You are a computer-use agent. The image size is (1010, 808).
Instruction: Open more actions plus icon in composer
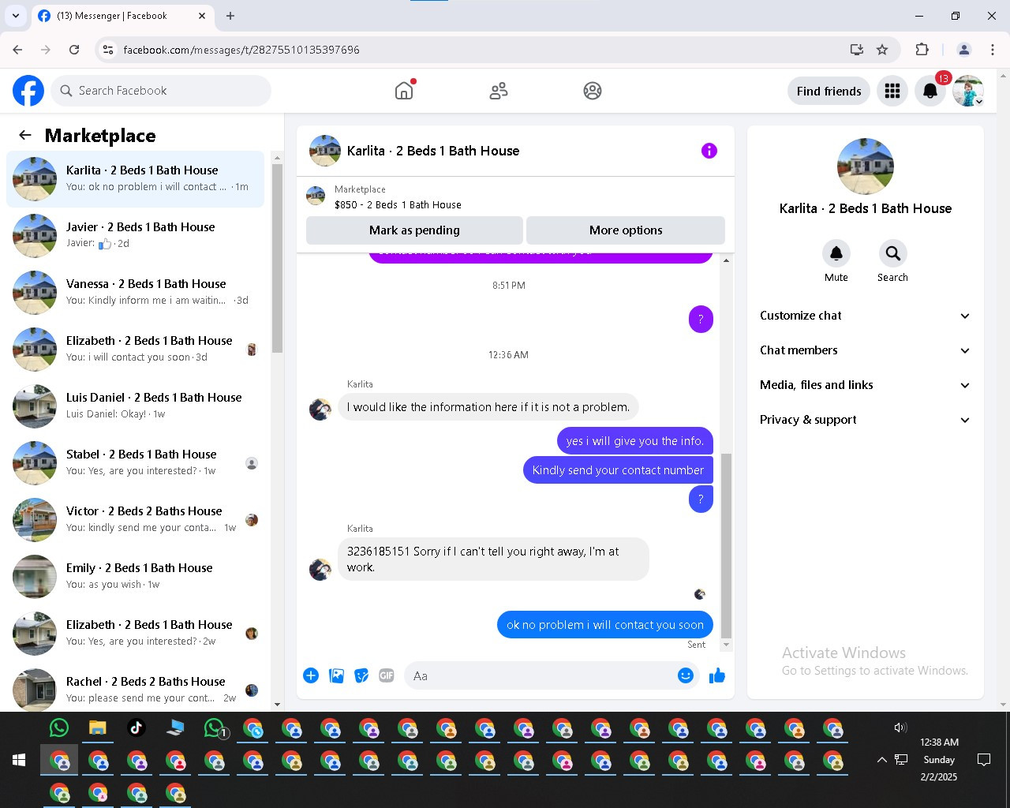point(311,675)
